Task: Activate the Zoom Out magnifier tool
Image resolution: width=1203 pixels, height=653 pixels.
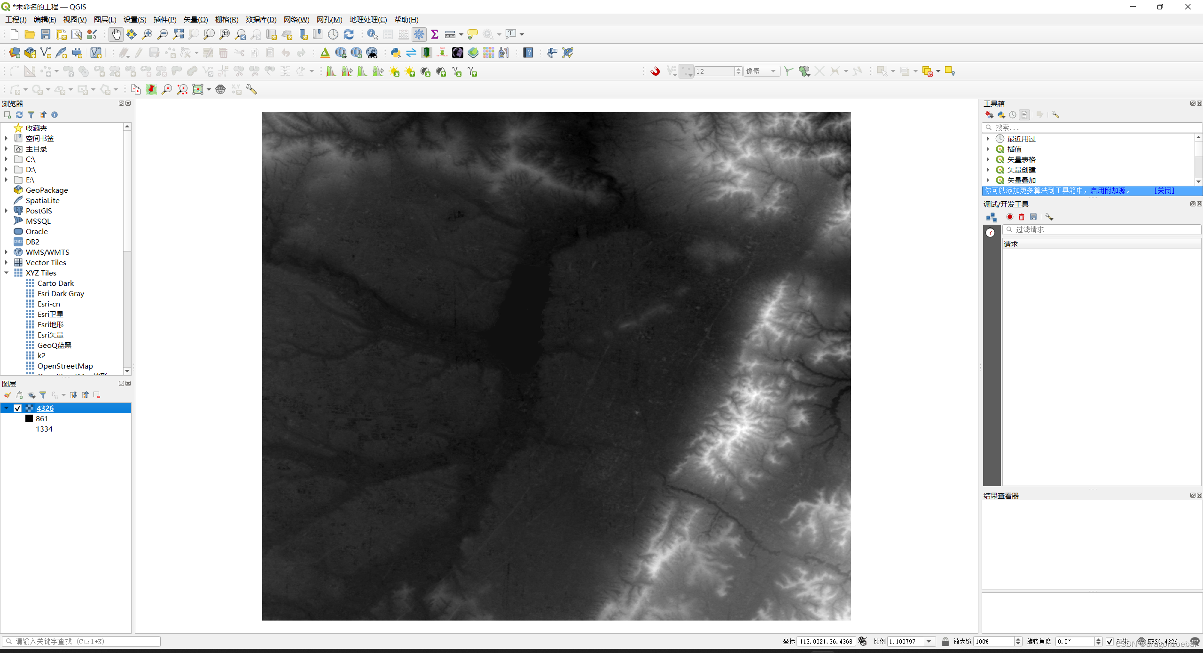Action: click(163, 34)
